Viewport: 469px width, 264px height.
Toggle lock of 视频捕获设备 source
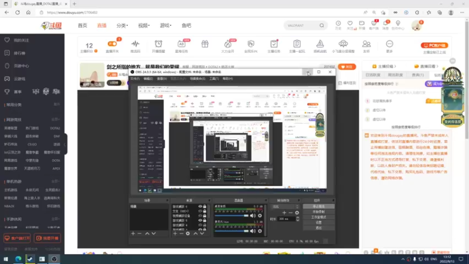(x=205, y=215)
